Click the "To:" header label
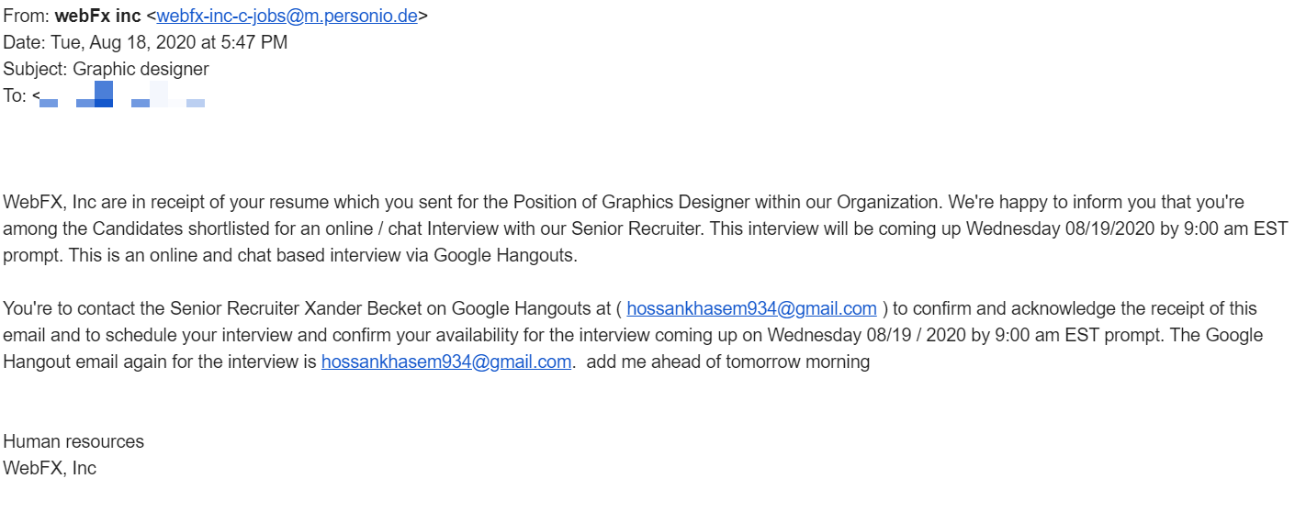The image size is (1306, 512). tap(15, 95)
